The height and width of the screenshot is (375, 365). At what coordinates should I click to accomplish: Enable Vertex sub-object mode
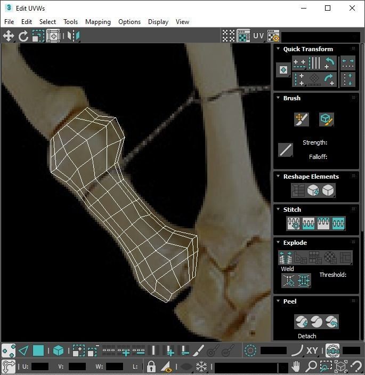pos(9,351)
